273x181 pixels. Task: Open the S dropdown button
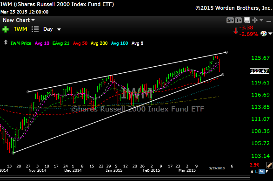click(x=230, y=20)
